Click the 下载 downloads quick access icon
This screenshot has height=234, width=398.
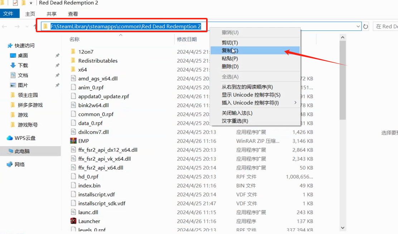(x=13, y=65)
